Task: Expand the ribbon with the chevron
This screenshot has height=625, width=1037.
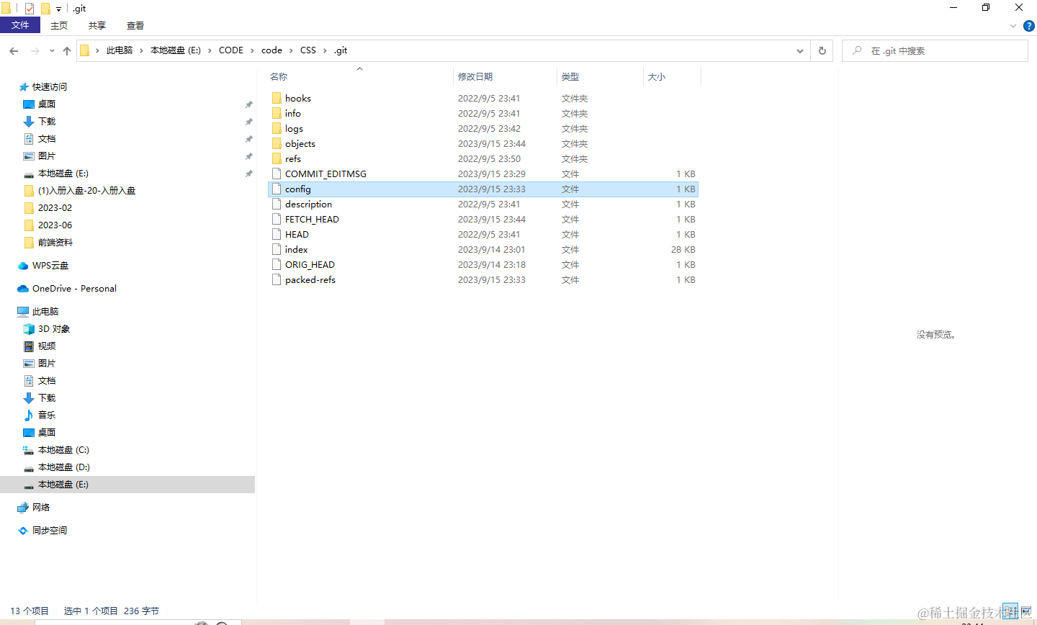Action: (x=1013, y=26)
